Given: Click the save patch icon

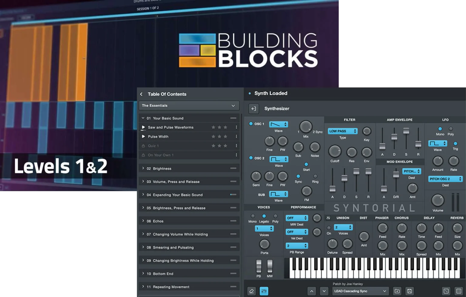Looking at the screenshot, I should (409, 291).
